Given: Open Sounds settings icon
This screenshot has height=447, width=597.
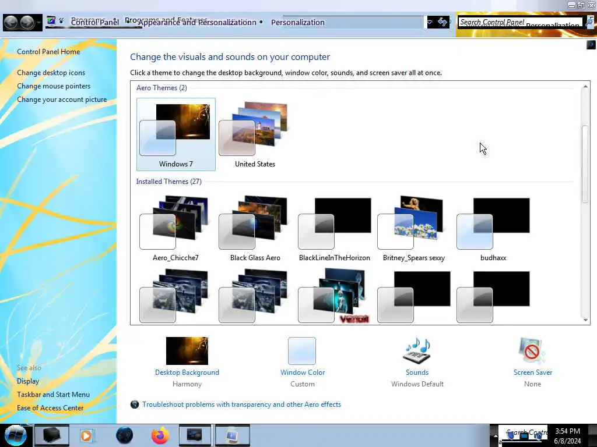Looking at the screenshot, I should [x=417, y=350].
